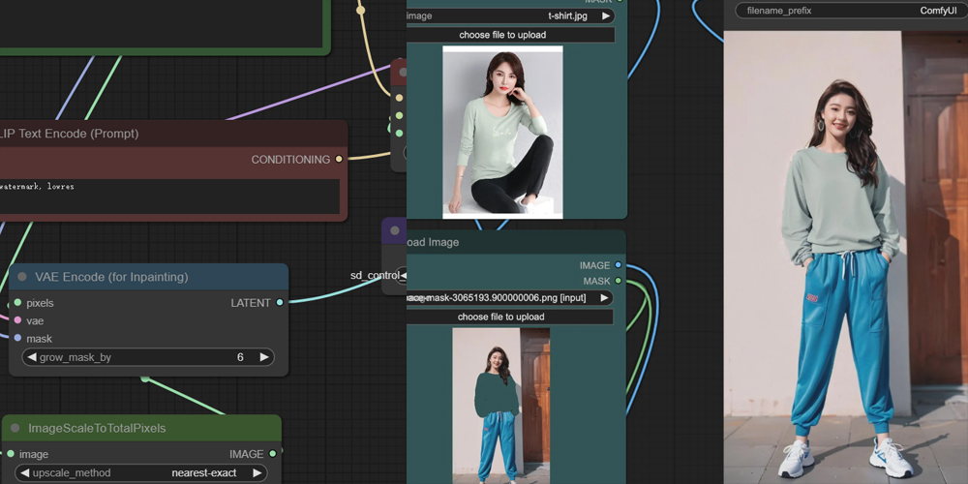Screen dimensions: 968x484
Task: Click the vae input socket on VAE Encode
Action: coord(17,320)
